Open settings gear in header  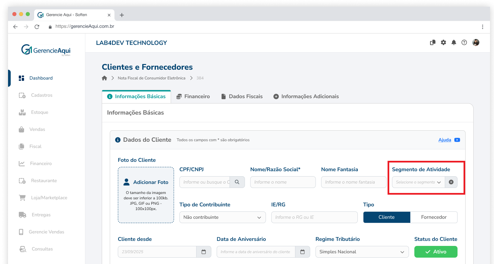point(443,43)
